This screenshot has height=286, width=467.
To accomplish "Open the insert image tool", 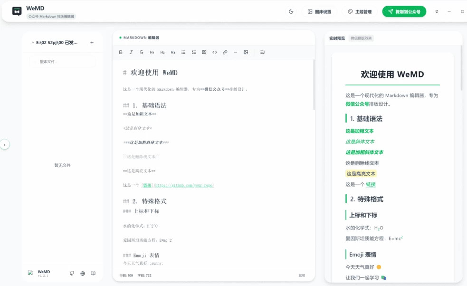I will point(246,52).
